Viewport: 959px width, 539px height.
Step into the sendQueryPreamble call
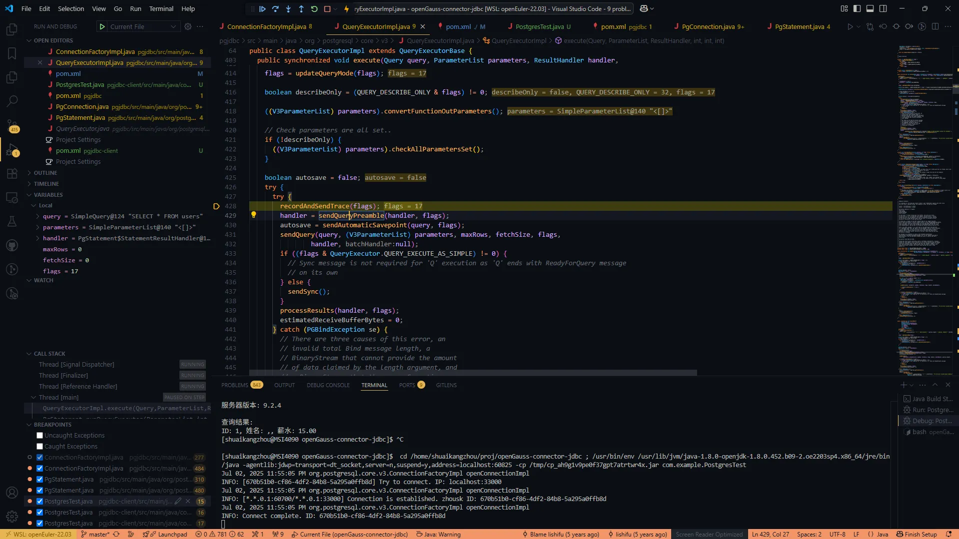tap(288, 8)
